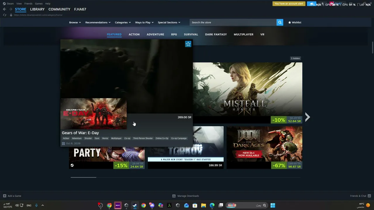Click the page vertical scrollbar
The width and height of the screenshot is (374, 210).
point(373,48)
